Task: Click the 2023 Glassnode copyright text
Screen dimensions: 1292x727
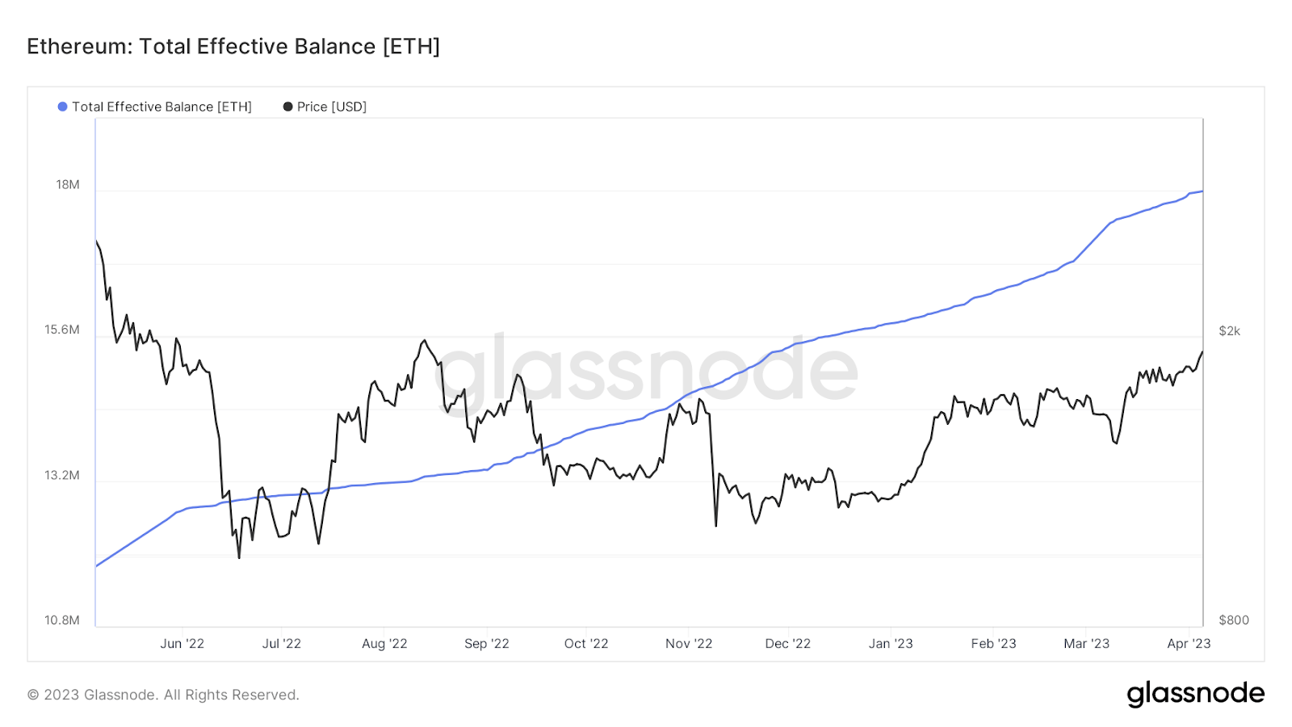Action: point(163,695)
